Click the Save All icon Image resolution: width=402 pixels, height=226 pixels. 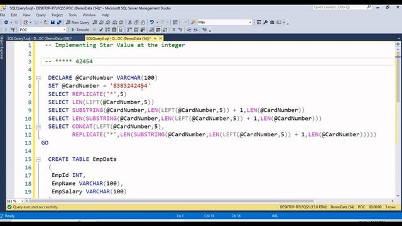(59, 23)
